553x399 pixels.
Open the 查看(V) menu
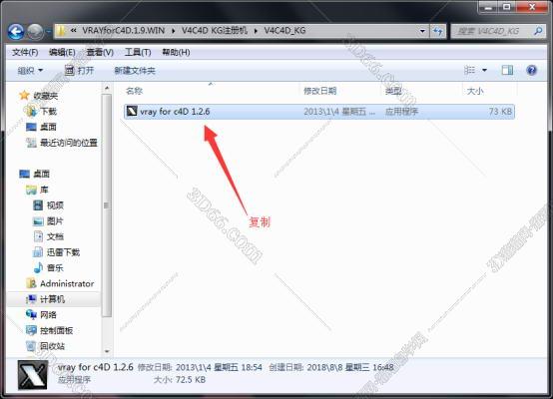pos(100,52)
